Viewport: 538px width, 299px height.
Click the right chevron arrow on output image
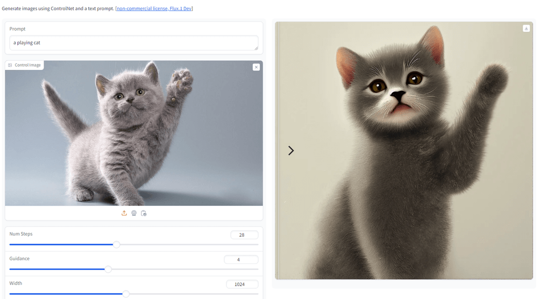(291, 151)
